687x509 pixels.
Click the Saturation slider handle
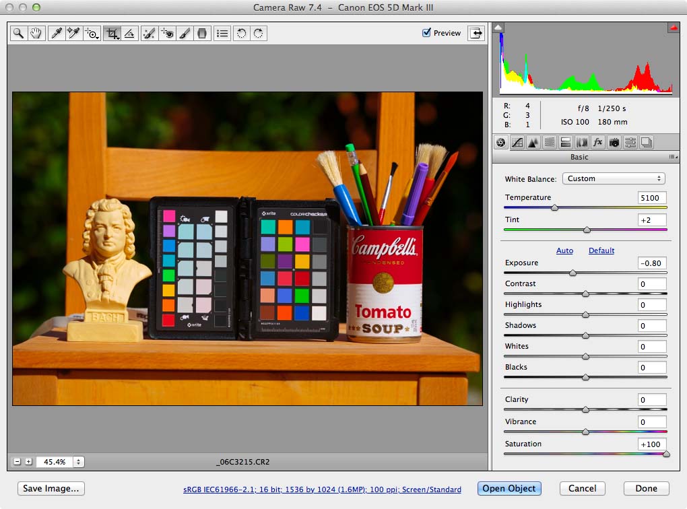click(666, 454)
